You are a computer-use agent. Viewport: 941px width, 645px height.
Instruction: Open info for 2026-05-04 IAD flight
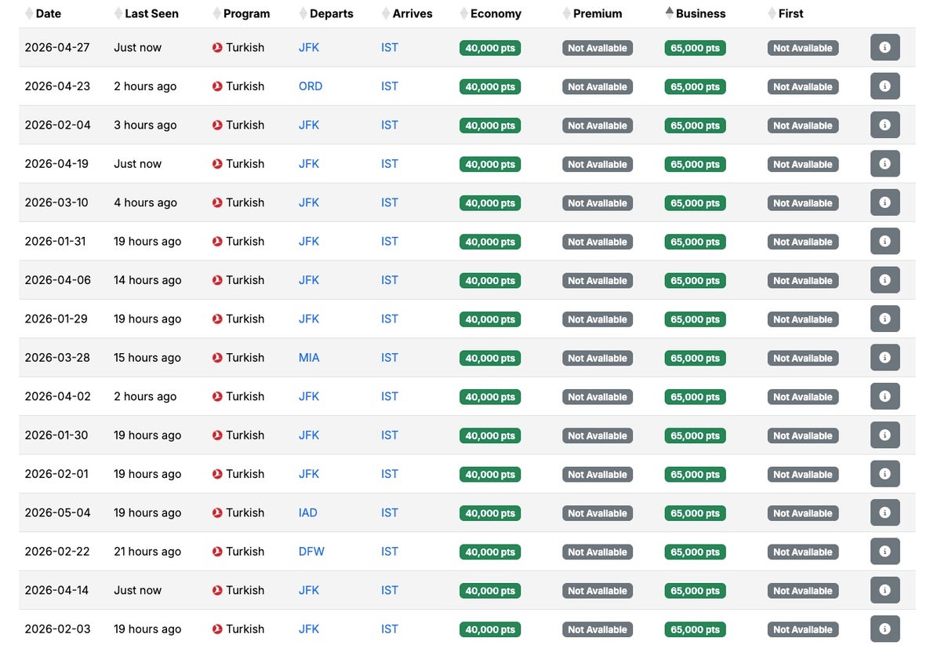pos(885,513)
